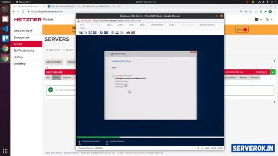This screenshot has width=278, height=156.
Task: Click the virtual media drive icon in KVM toolbar
Action: pos(117,32)
